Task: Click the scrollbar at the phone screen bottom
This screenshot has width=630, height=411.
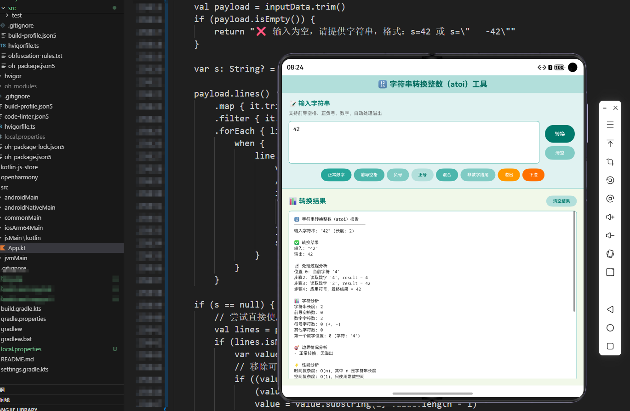Action: pos(432,394)
